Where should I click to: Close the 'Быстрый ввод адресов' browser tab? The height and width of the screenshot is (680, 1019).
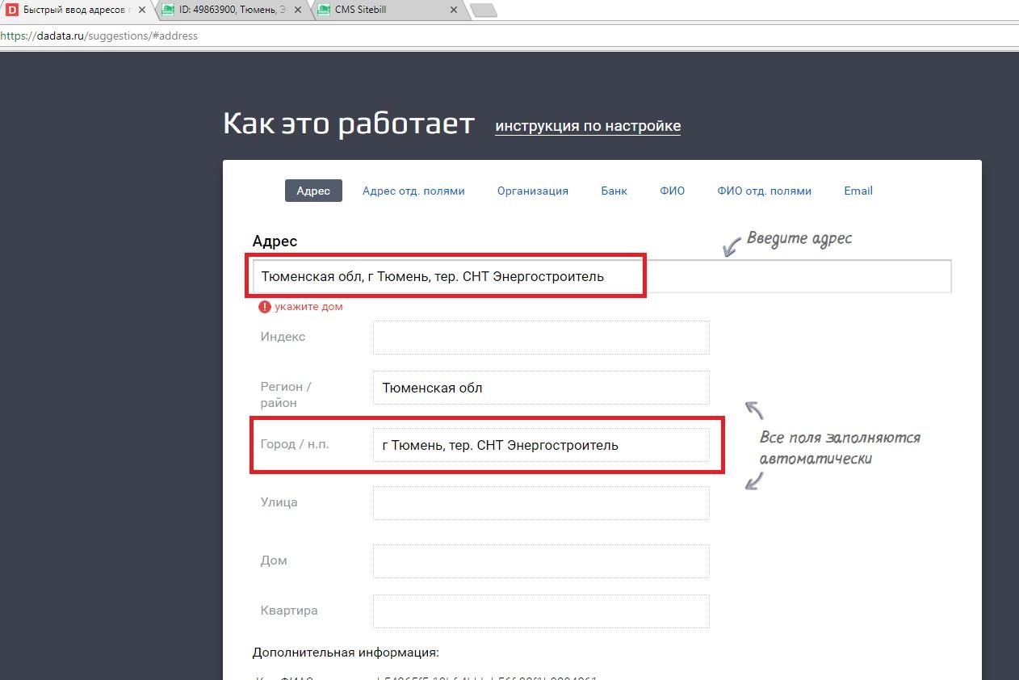(x=142, y=10)
